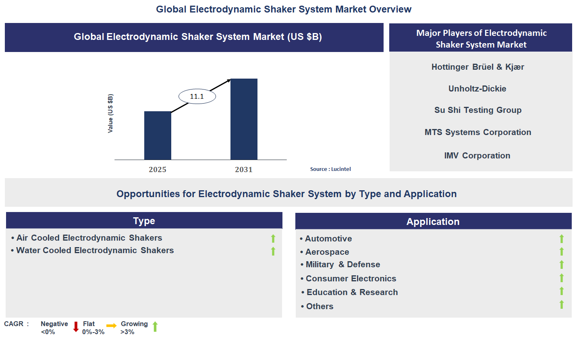Click the Source: Lucintel link
The width and height of the screenshot is (579, 339).
click(x=330, y=169)
